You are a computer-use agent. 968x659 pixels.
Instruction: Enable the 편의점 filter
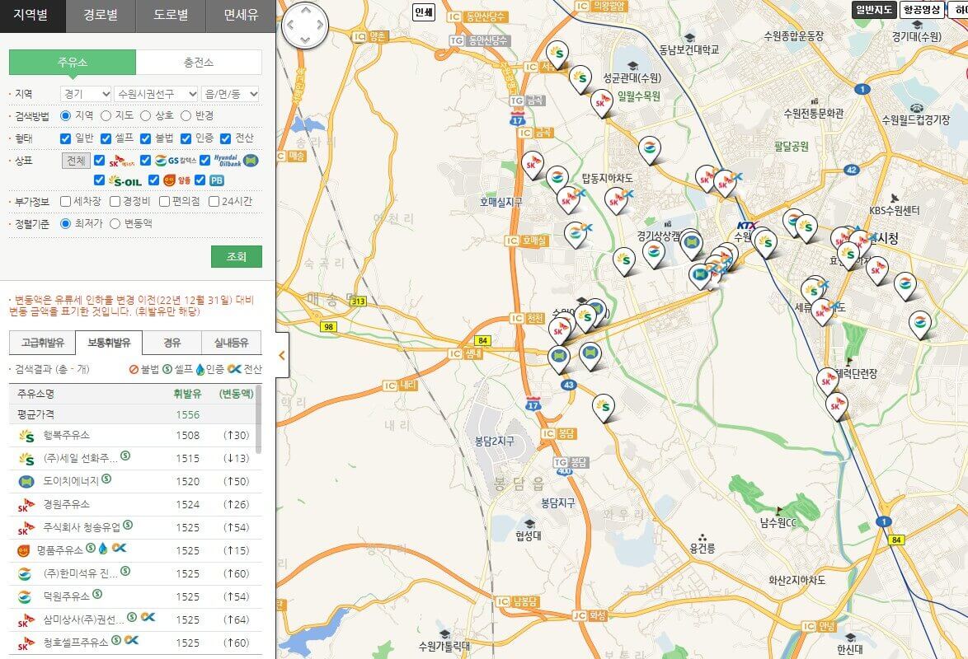coord(164,201)
